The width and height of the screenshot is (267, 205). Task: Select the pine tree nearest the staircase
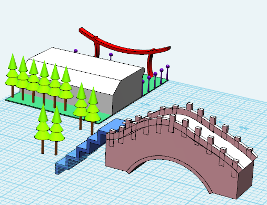93,111
